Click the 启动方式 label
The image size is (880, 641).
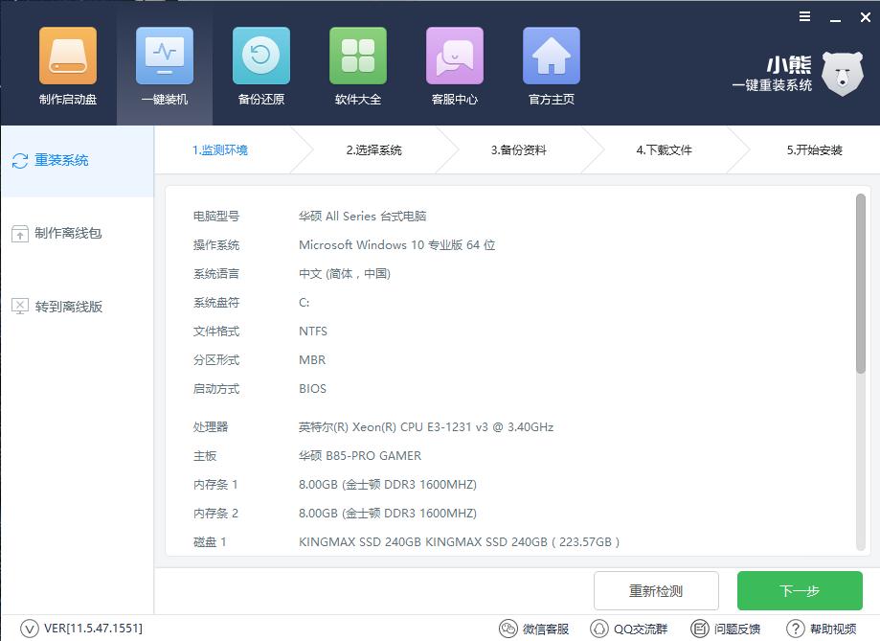(x=216, y=389)
